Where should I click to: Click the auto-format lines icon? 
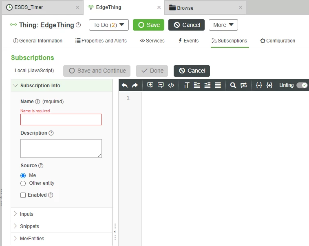click(218, 85)
